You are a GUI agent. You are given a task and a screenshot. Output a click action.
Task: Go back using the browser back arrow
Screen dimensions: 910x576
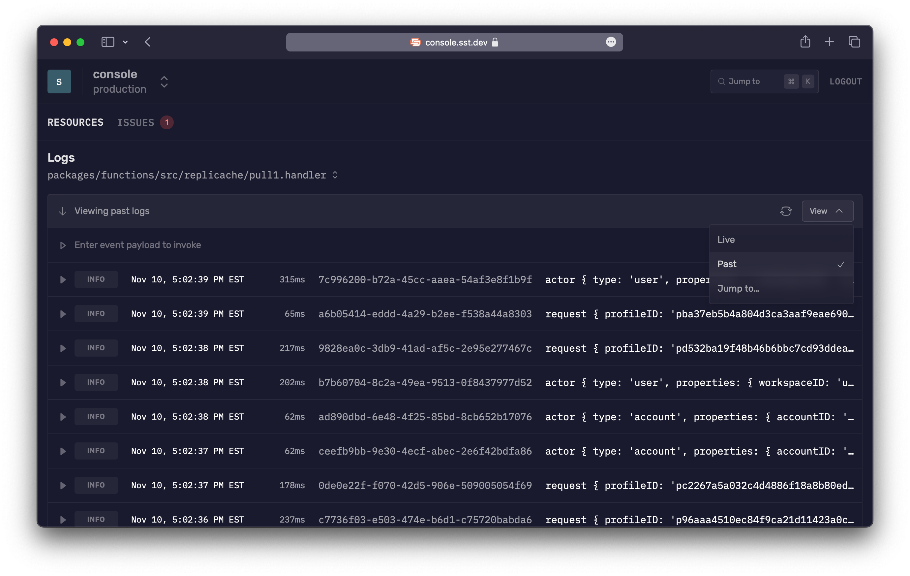point(148,42)
